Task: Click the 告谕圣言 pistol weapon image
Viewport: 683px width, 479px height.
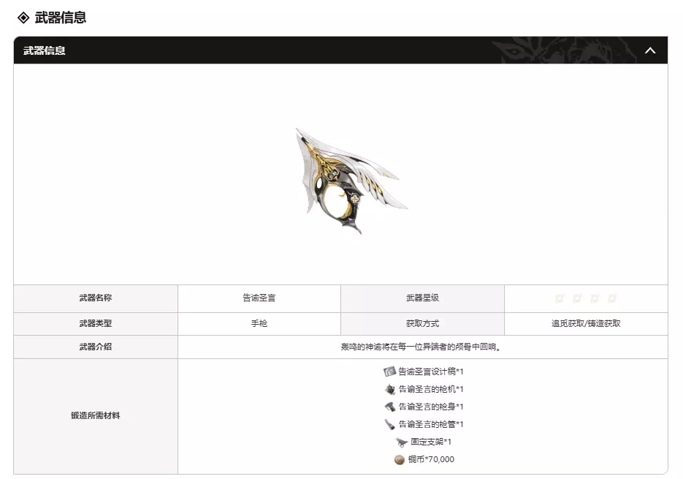Action: click(x=351, y=181)
